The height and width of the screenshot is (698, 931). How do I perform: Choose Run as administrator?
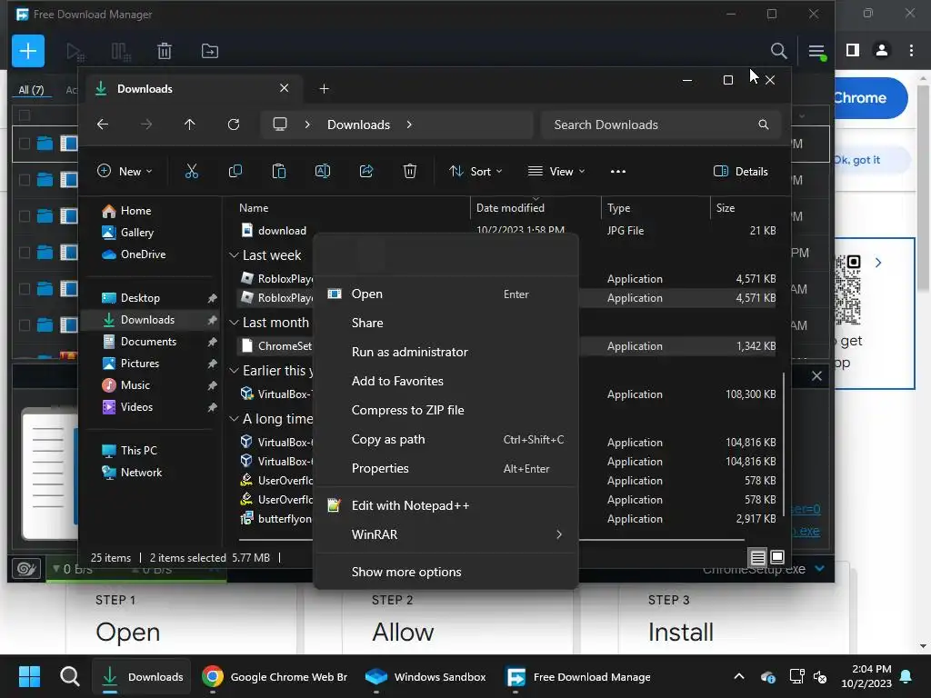pyautogui.click(x=445, y=352)
